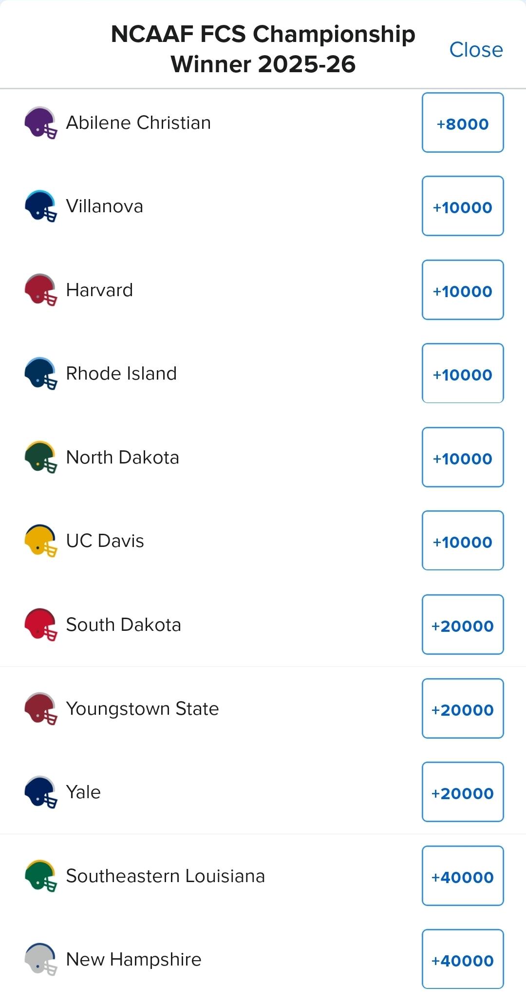Tap UC Davis's gold helmet icon
The width and height of the screenshot is (526, 1007).
[x=40, y=541]
